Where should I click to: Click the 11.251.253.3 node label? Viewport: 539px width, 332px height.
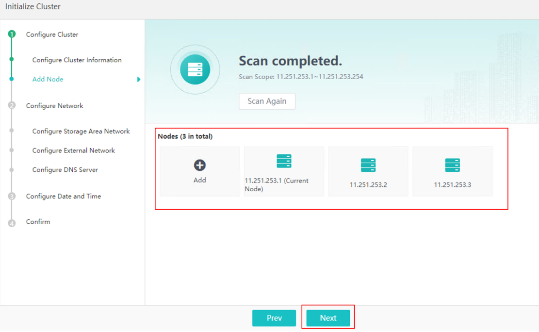click(x=452, y=185)
